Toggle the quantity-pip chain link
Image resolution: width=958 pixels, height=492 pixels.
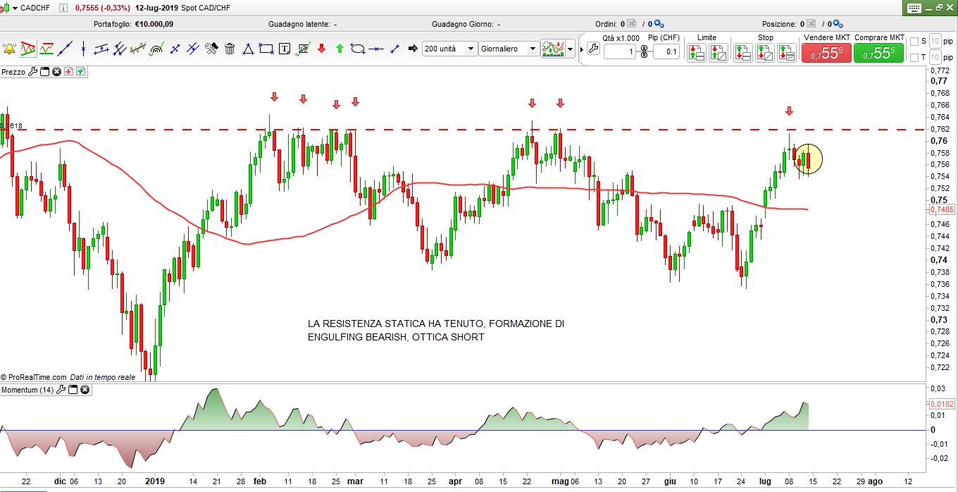644,51
